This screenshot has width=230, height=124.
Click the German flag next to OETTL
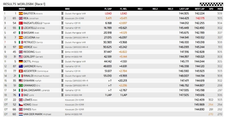(21, 61)
